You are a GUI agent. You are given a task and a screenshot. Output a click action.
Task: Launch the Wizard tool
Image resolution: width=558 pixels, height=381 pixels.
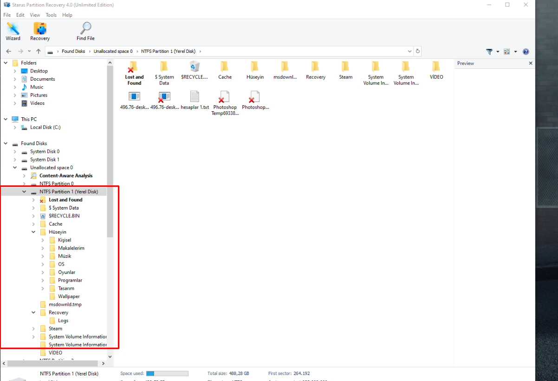click(13, 32)
